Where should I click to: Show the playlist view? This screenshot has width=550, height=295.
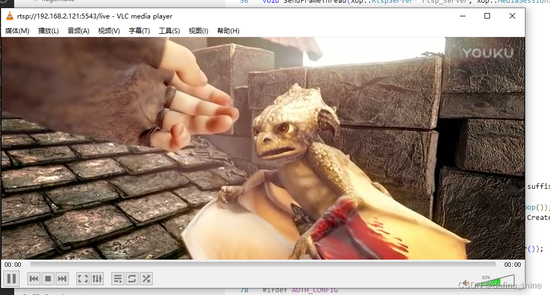click(118, 279)
